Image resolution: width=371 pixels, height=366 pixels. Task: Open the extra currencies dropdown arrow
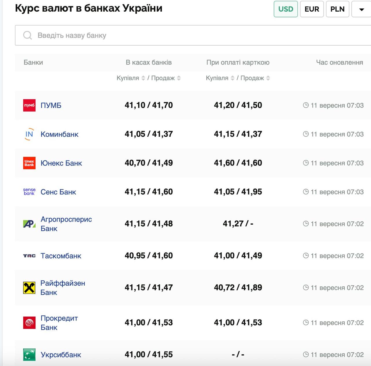[x=360, y=9]
